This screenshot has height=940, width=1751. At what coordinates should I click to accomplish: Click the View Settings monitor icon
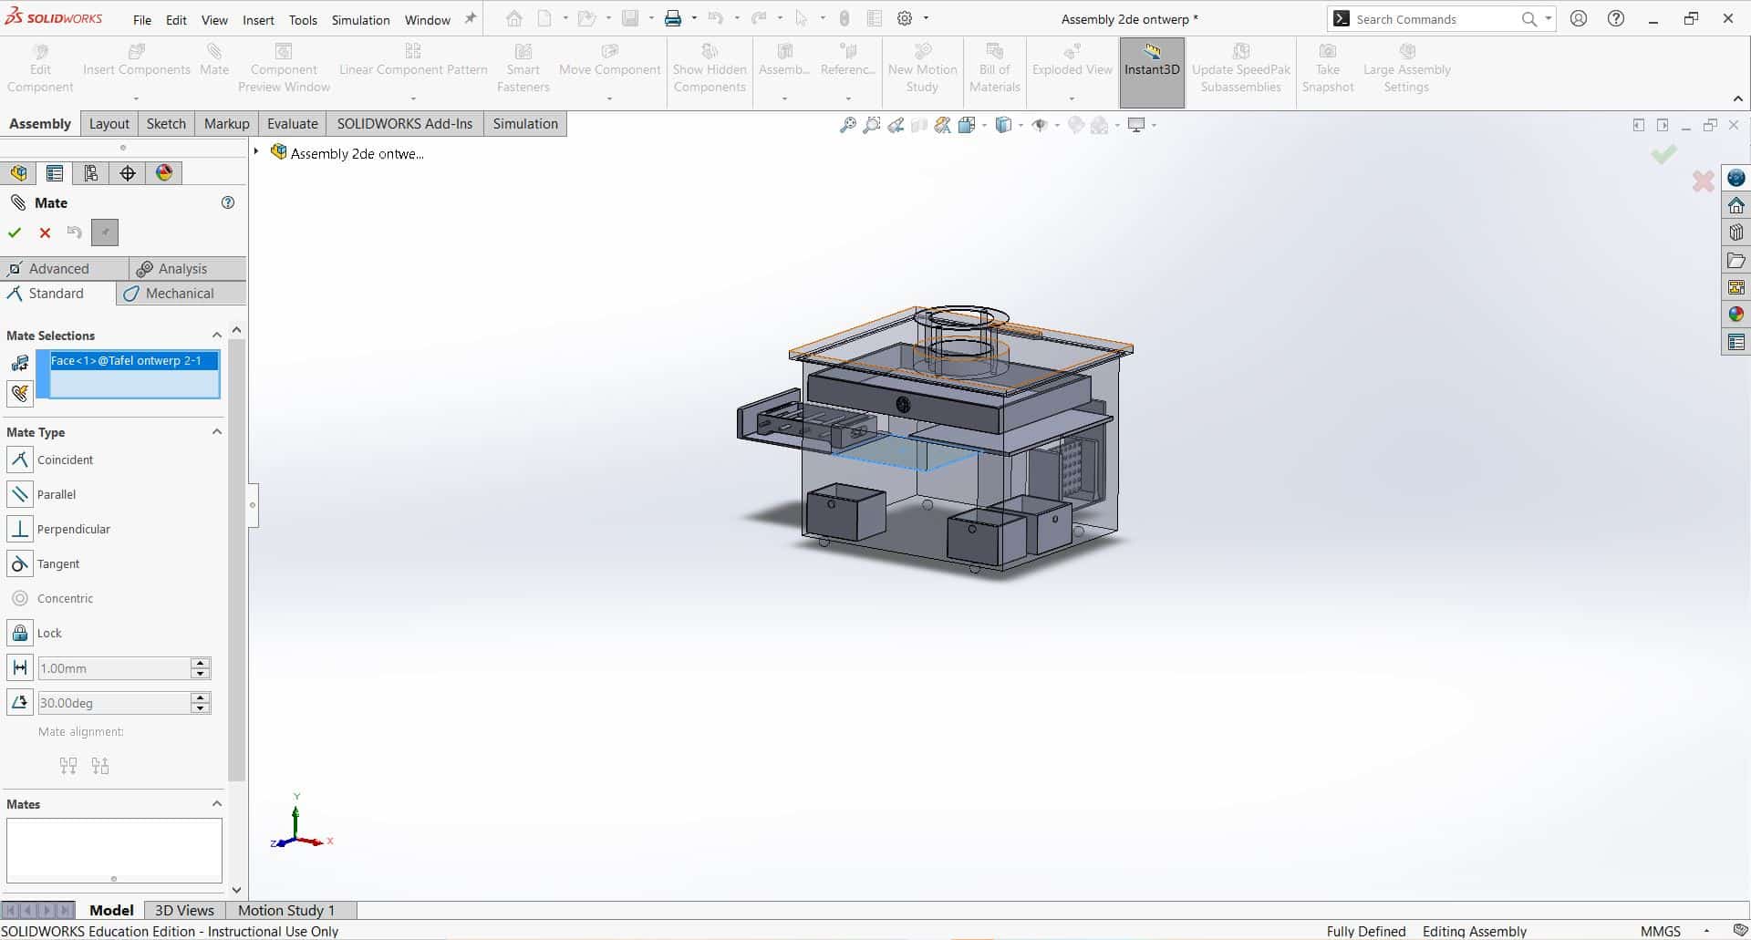point(1136,125)
